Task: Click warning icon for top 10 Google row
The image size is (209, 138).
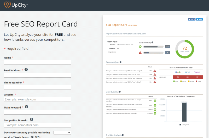Action: 155,71
